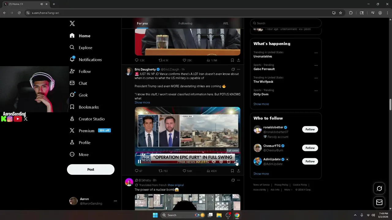Repost Eric Daugherty's post with 753 reposts
Screen dimensions: 392x220
(163, 171)
